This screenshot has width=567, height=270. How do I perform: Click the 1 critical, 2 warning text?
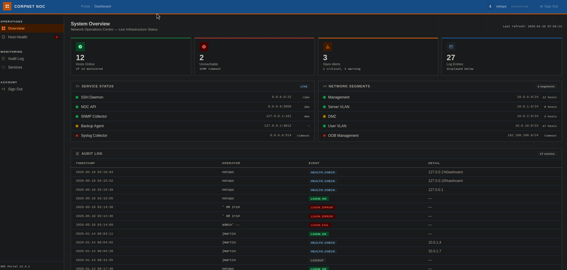(x=342, y=69)
